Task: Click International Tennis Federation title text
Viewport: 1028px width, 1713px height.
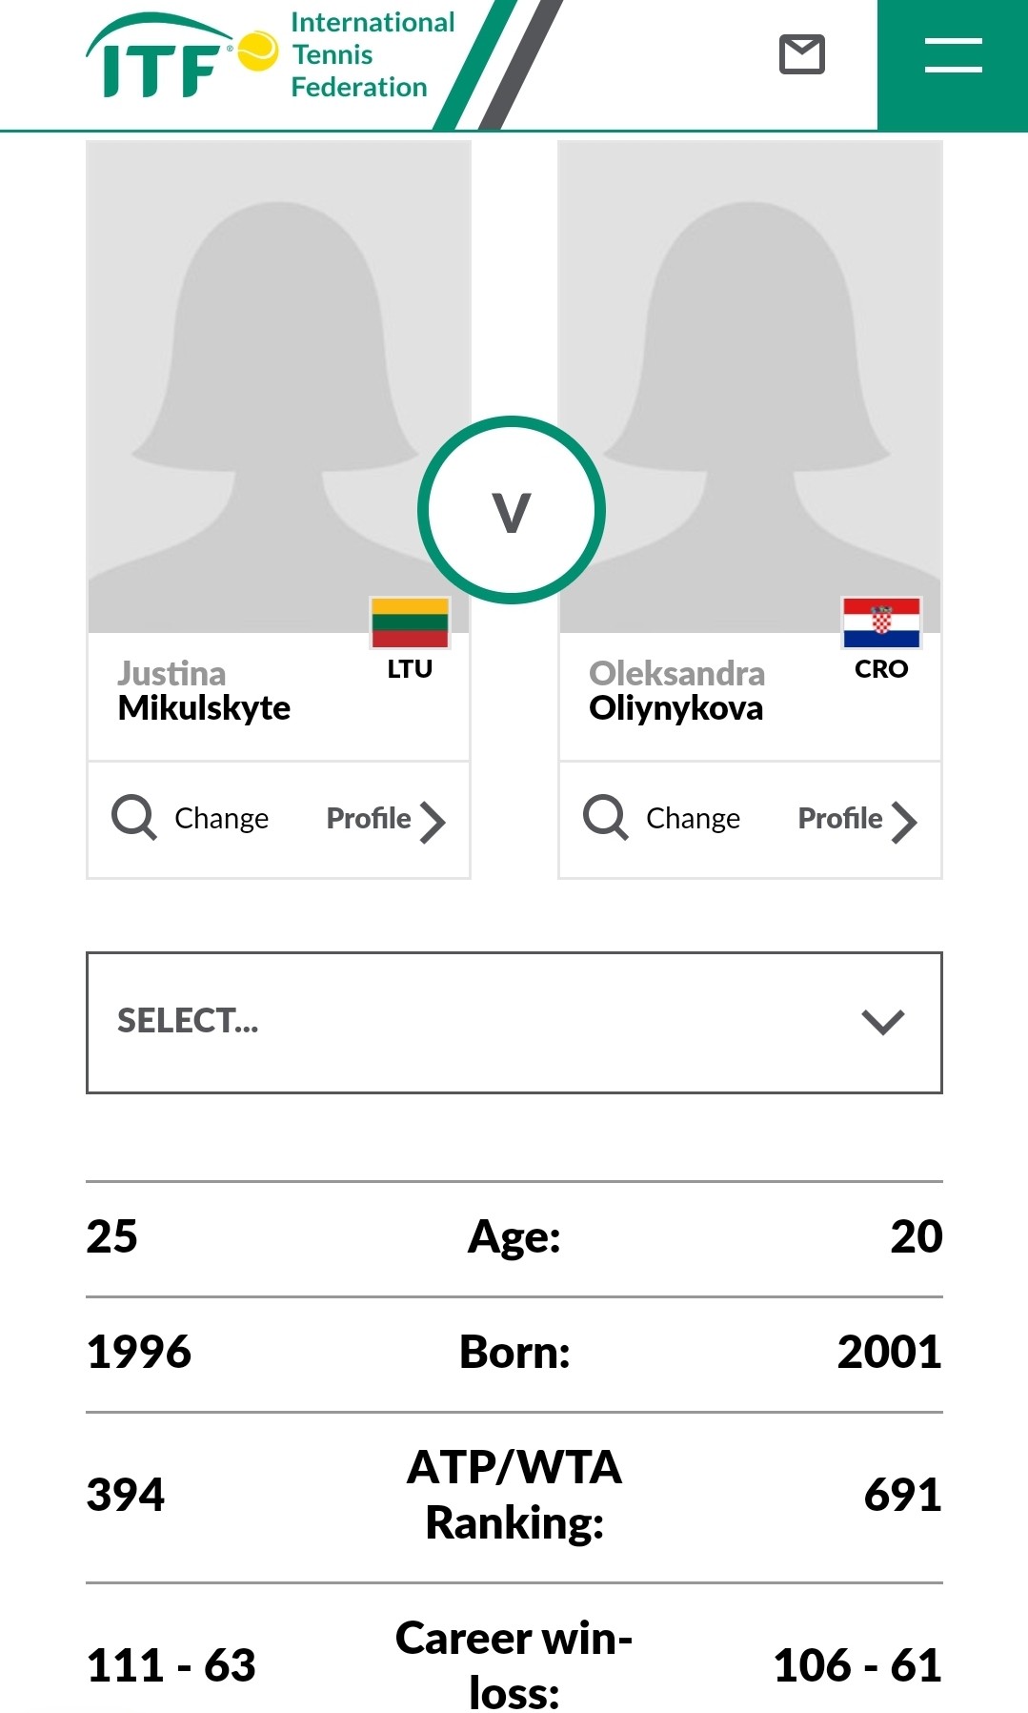Action: [x=373, y=54]
